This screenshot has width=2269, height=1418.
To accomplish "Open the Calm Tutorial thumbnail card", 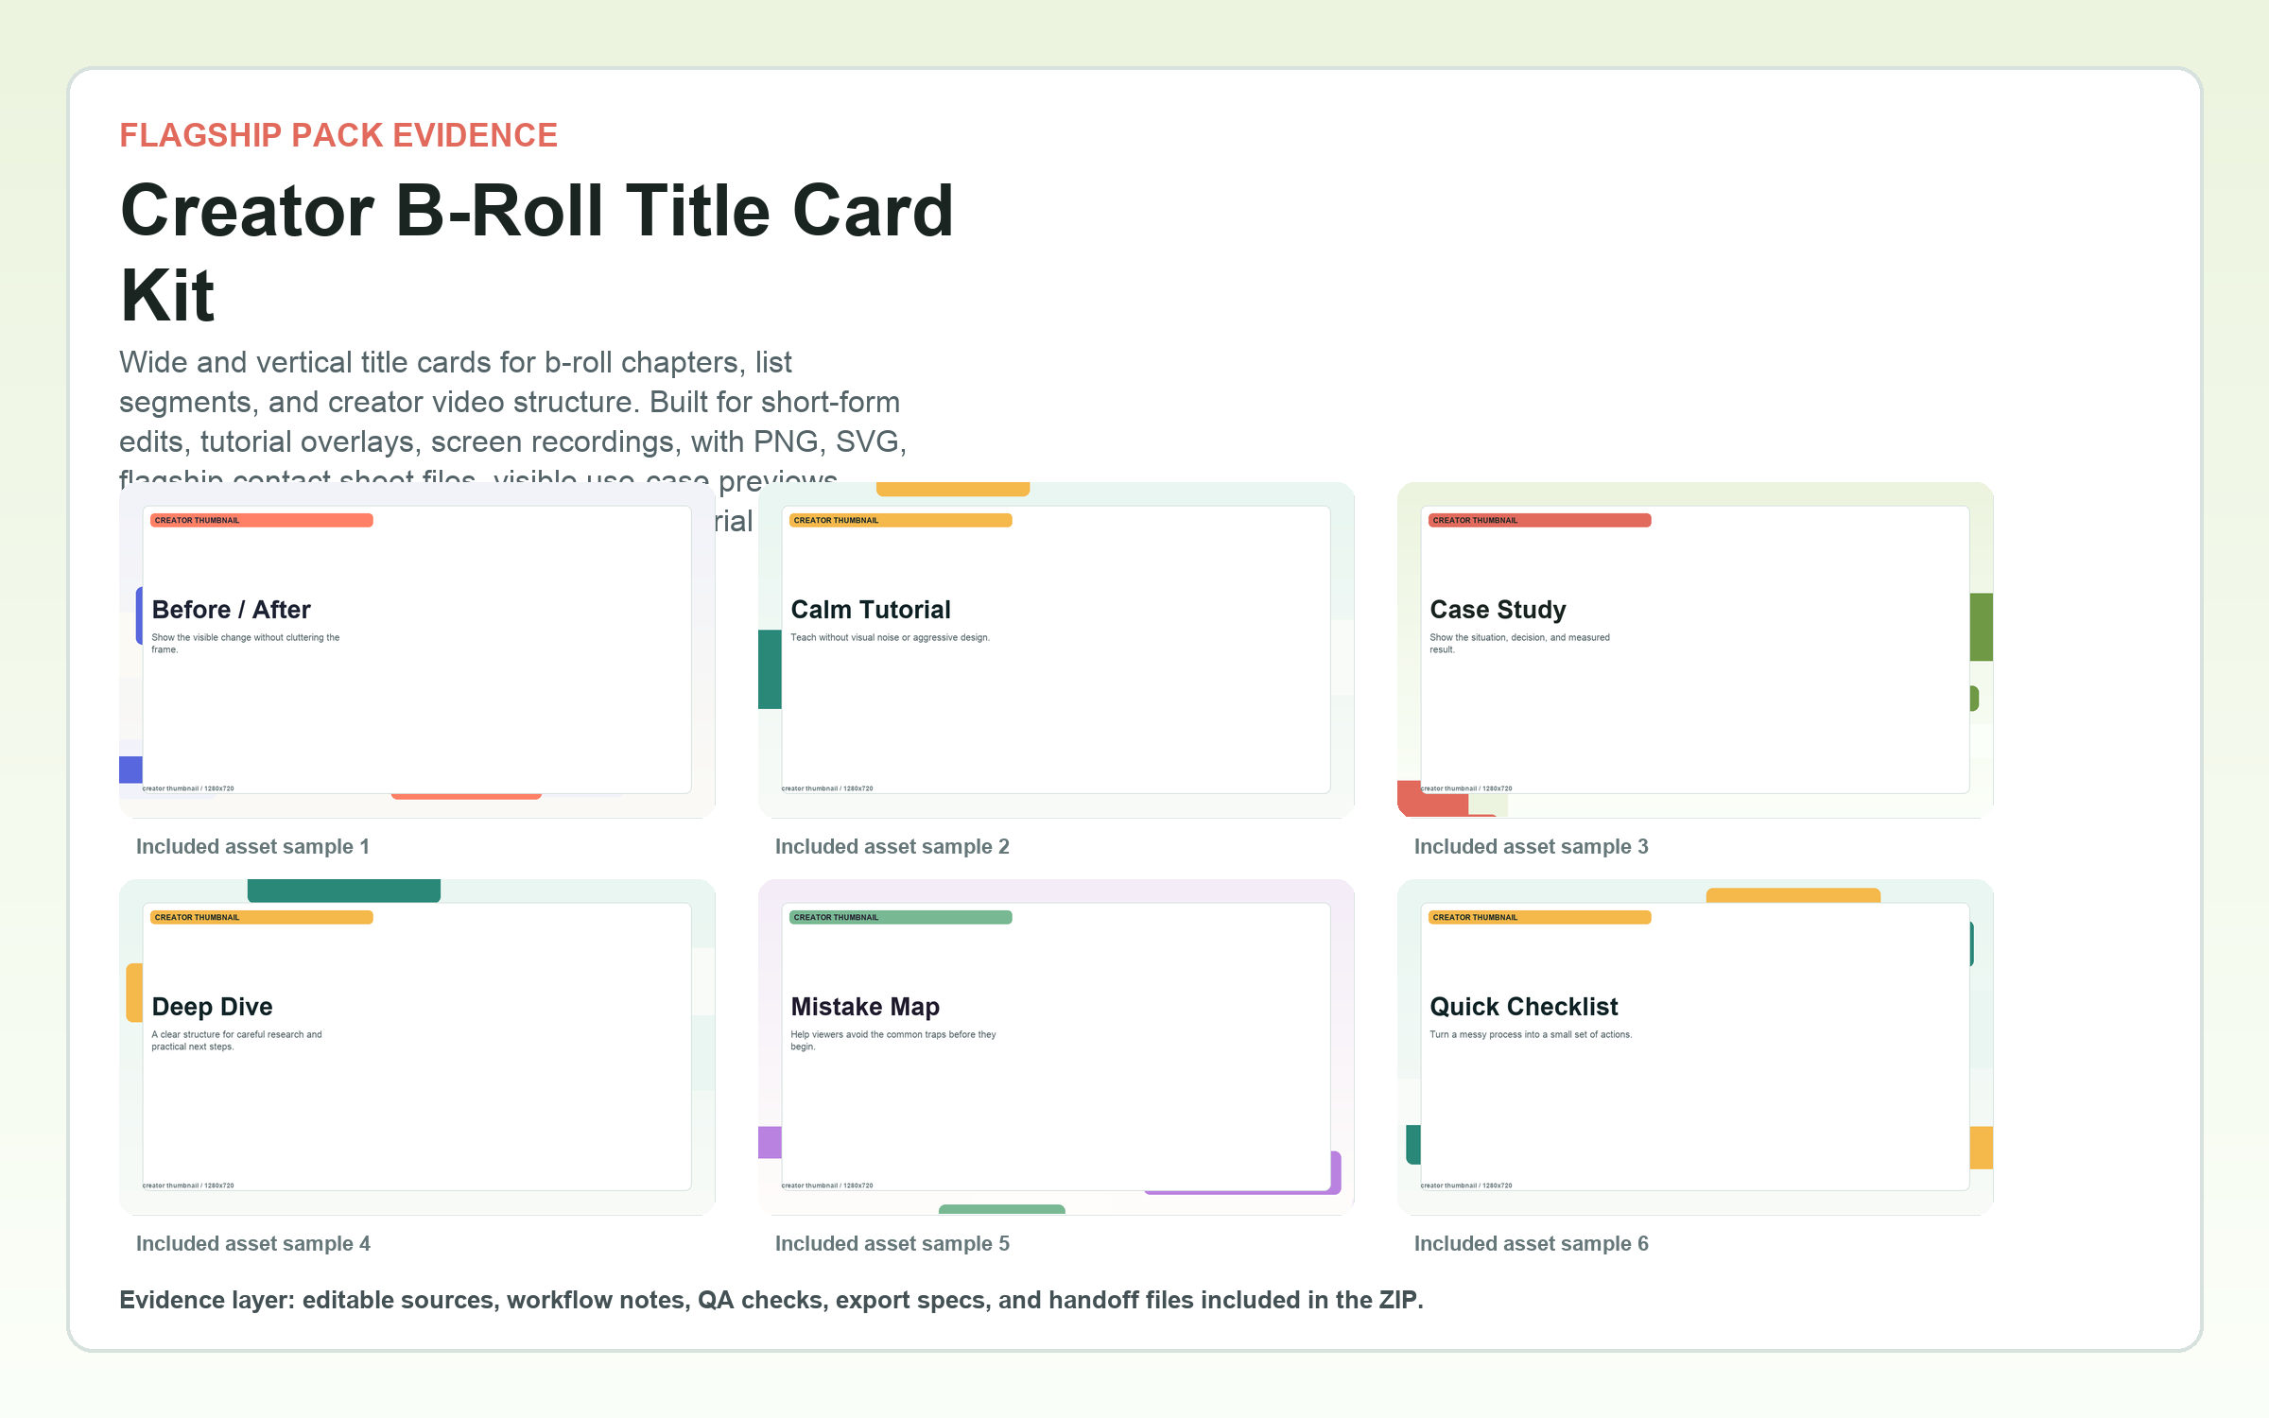I will point(1056,649).
